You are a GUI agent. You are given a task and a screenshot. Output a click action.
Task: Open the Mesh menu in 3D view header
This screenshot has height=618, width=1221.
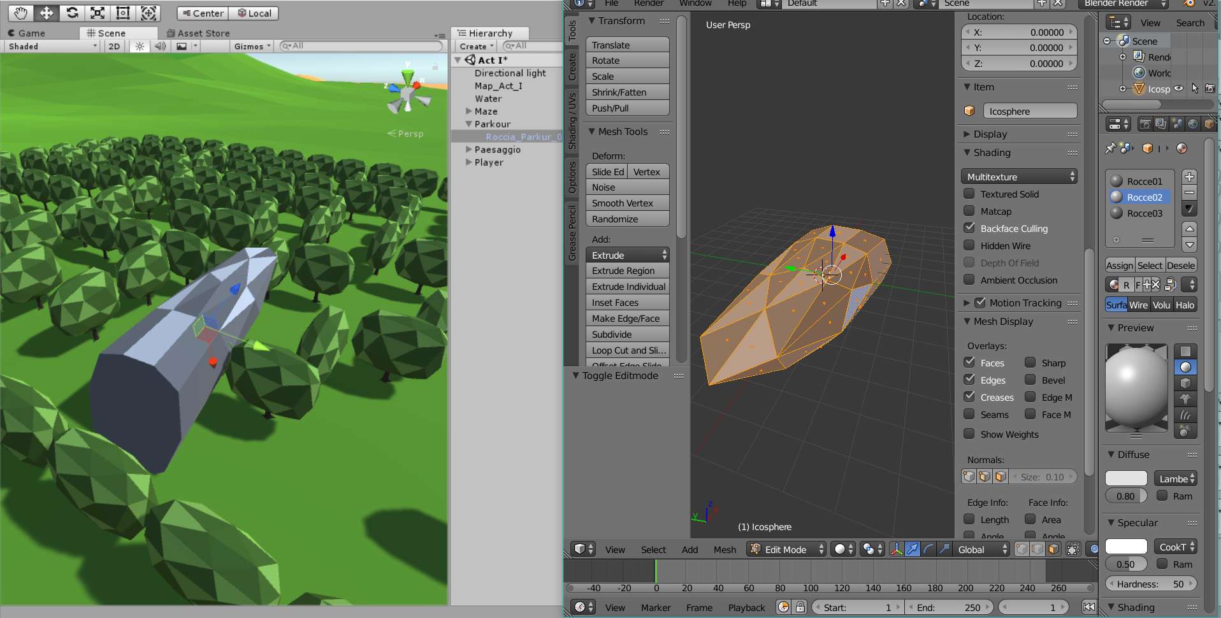(725, 549)
